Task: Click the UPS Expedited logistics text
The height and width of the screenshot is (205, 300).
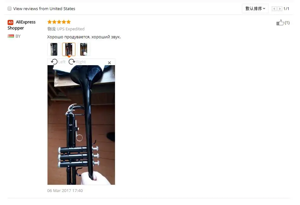Action: [71, 29]
